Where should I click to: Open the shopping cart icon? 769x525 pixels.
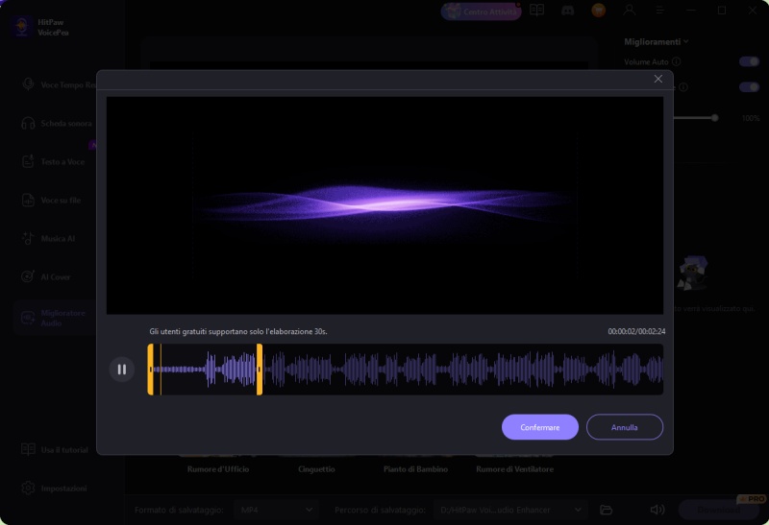pos(598,11)
